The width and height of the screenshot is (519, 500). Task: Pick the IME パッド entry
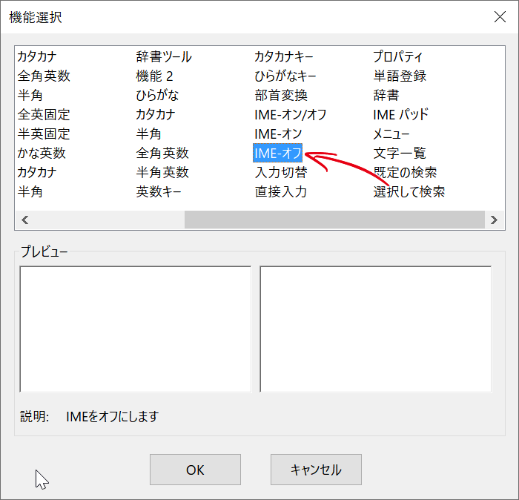[x=400, y=114]
